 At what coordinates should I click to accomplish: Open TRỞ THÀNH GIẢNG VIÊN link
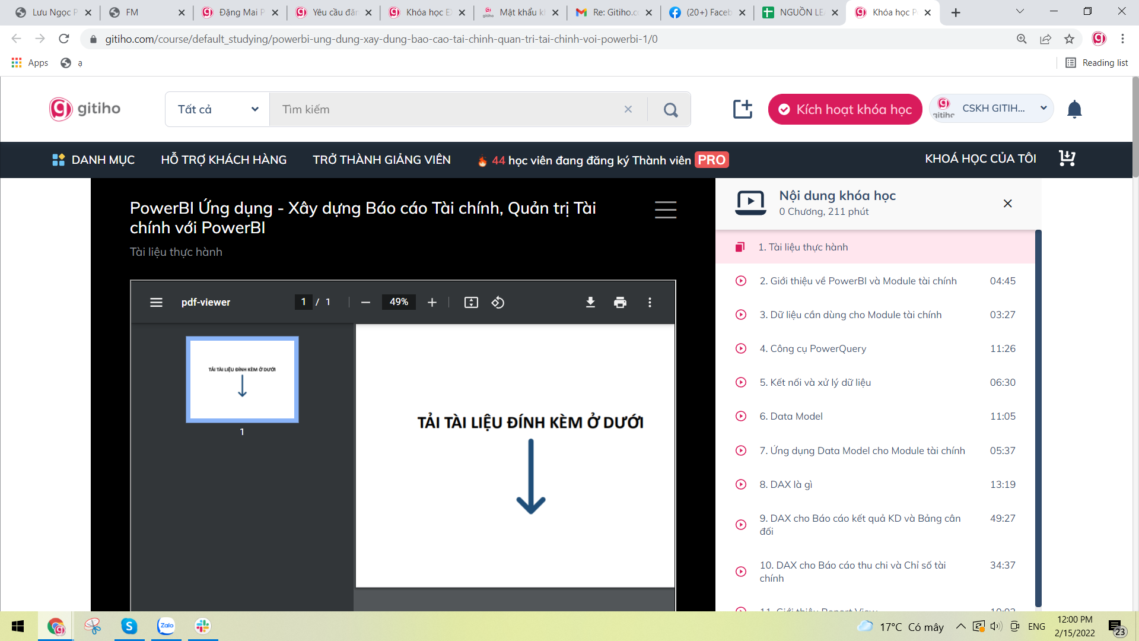[381, 160]
